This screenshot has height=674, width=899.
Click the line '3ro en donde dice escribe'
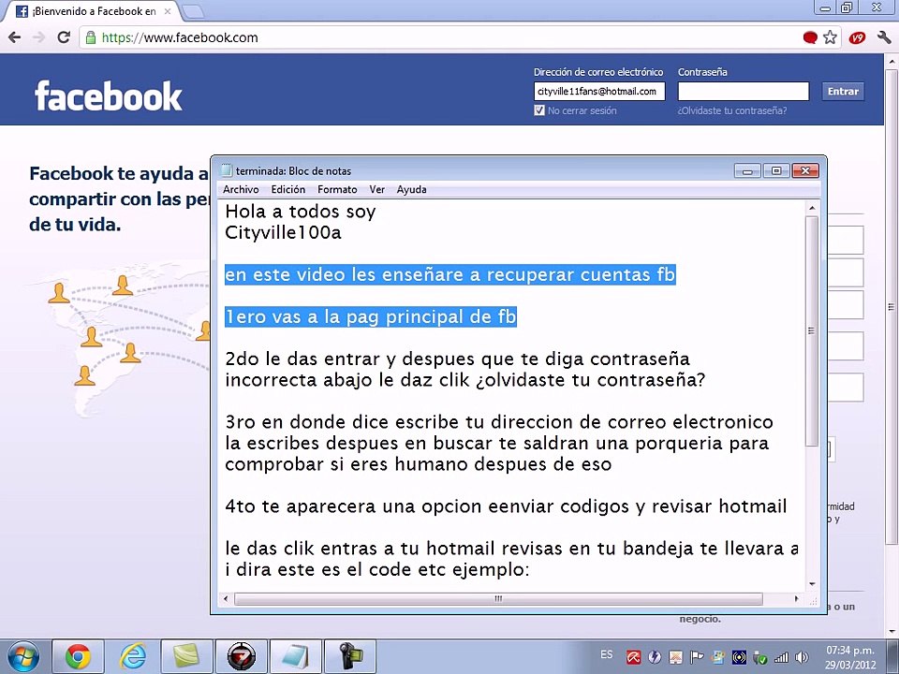499,422
